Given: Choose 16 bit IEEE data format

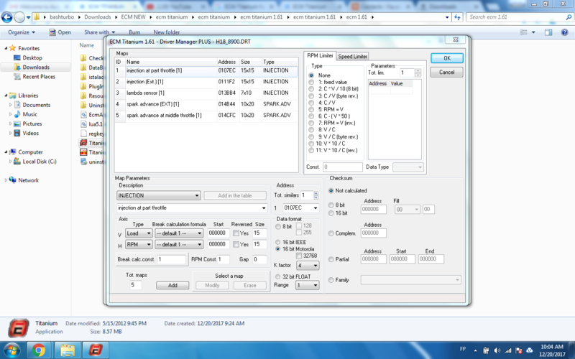Looking at the screenshot, I should pos(278,242).
